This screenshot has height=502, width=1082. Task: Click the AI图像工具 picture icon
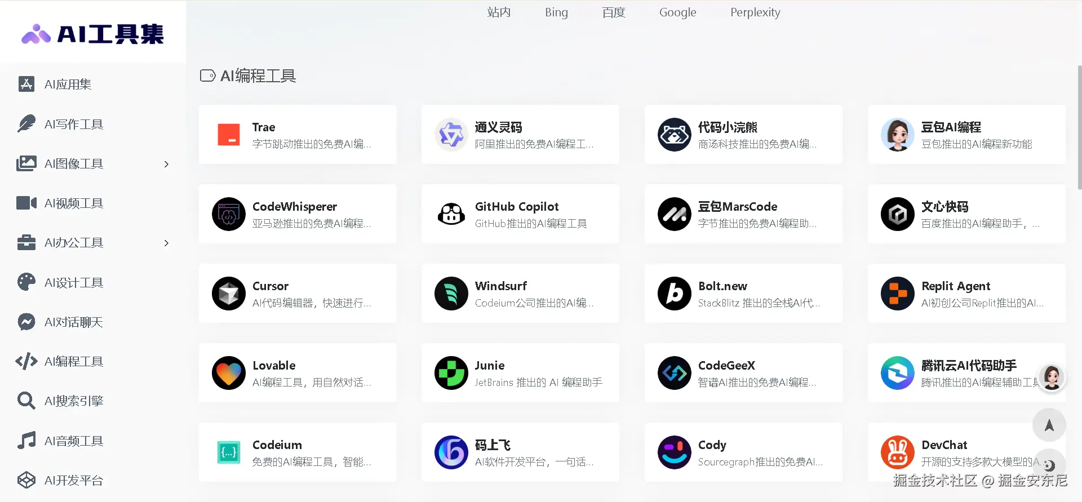26,163
